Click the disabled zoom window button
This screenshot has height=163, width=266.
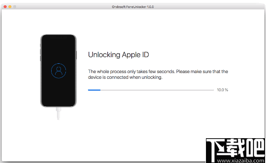coord(15,7)
